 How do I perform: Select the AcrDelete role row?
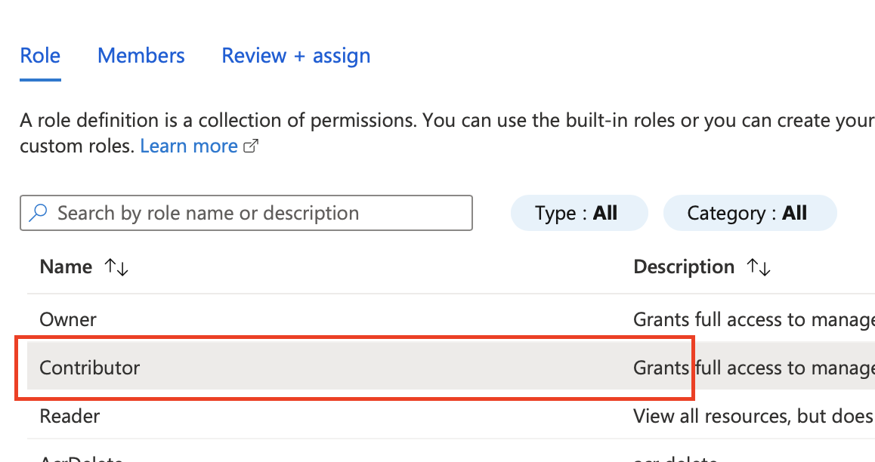(x=81, y=457)
